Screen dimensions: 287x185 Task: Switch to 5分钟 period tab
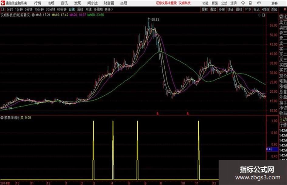tap(29, 9)
